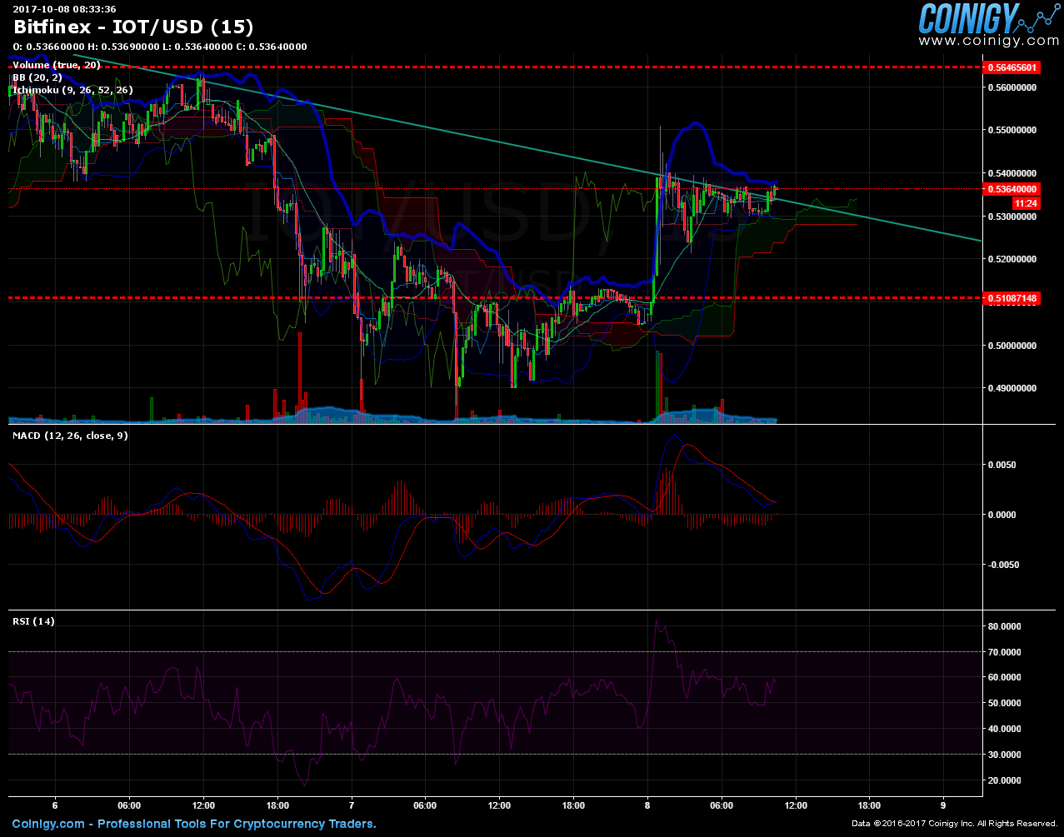Click the day 8 time axis label

(x=647, y=805)
